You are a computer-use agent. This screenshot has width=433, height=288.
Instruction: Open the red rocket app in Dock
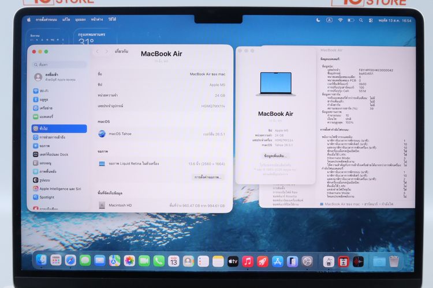[x=263, y=262]
